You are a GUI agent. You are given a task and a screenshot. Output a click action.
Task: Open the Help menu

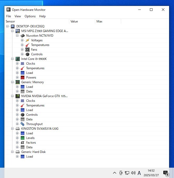[x=42, y=16]
